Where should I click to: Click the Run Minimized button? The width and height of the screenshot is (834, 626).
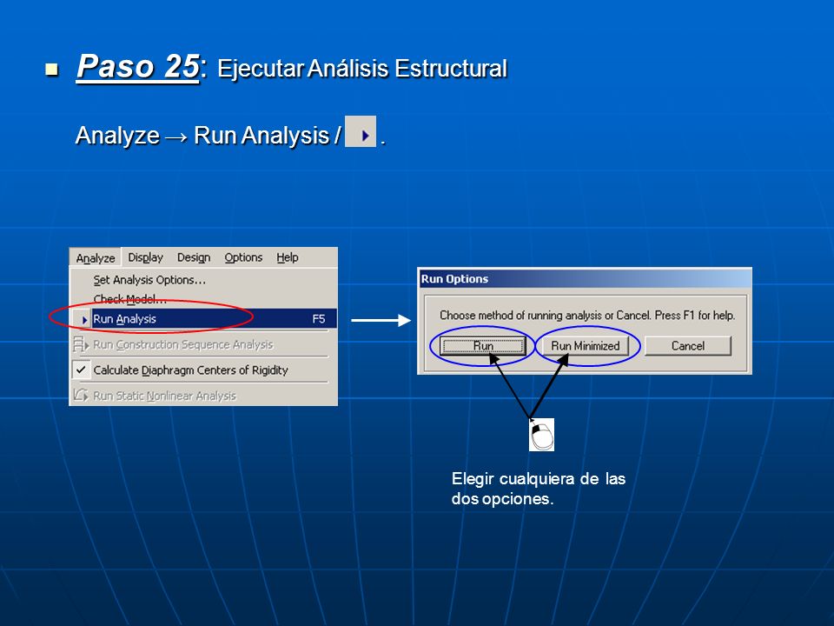(x=585, y=345)
